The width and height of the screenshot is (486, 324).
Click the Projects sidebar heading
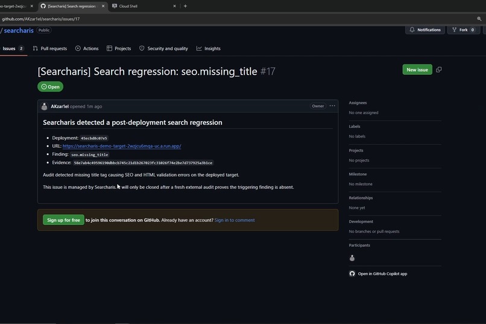pos(356,150)
